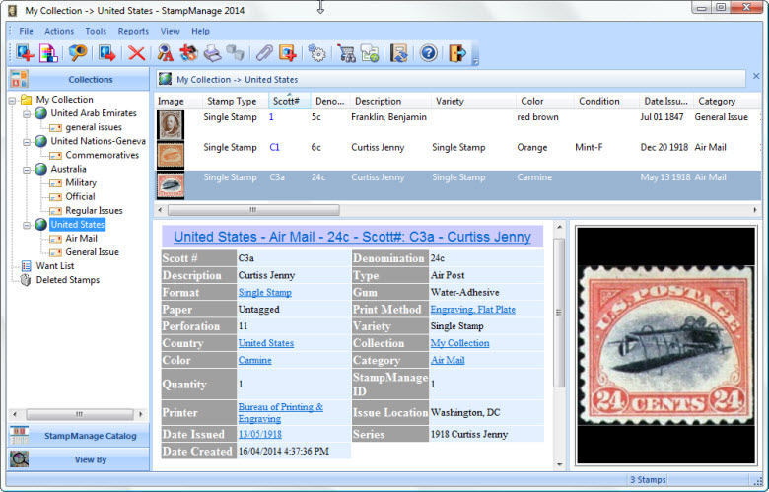
Task: Delete the selected stamp with red X
Action: pos(136,53)
